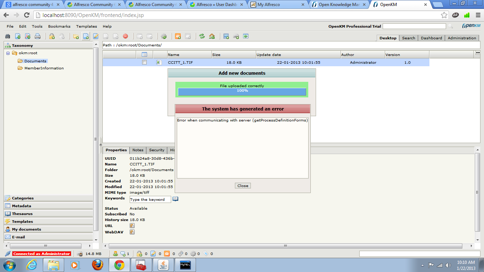Click the binoculars find icon in toolbar

[7, 36]
